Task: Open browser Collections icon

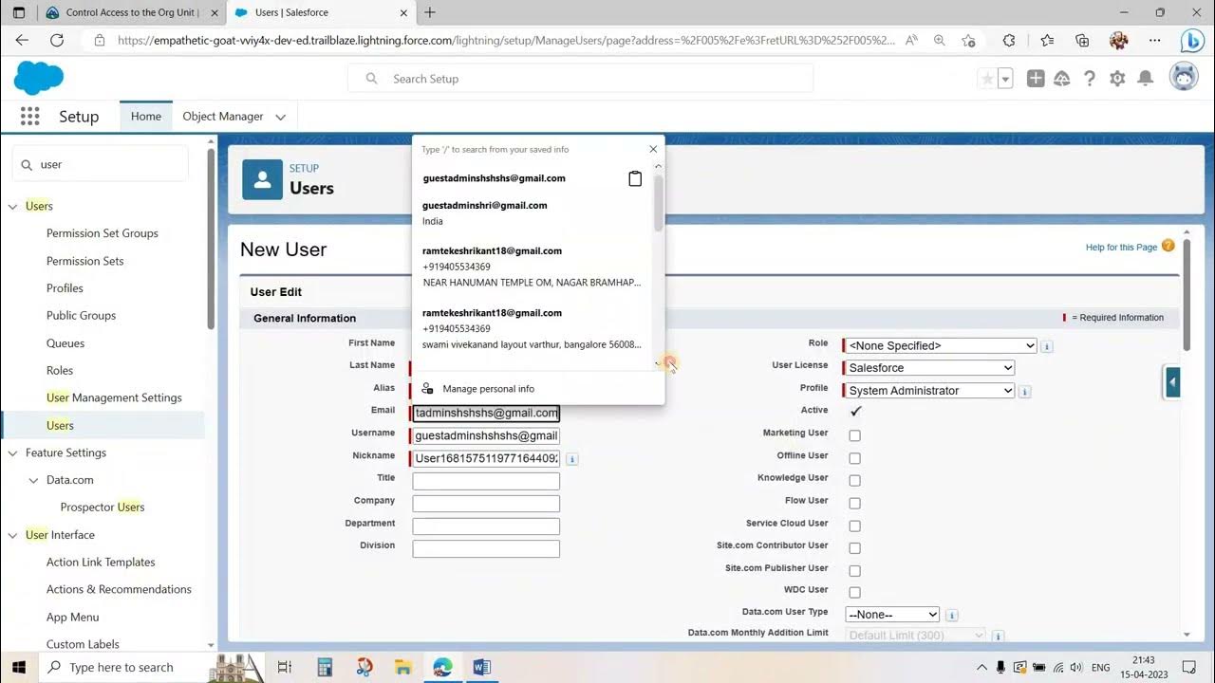Action: click(1082, 41)
